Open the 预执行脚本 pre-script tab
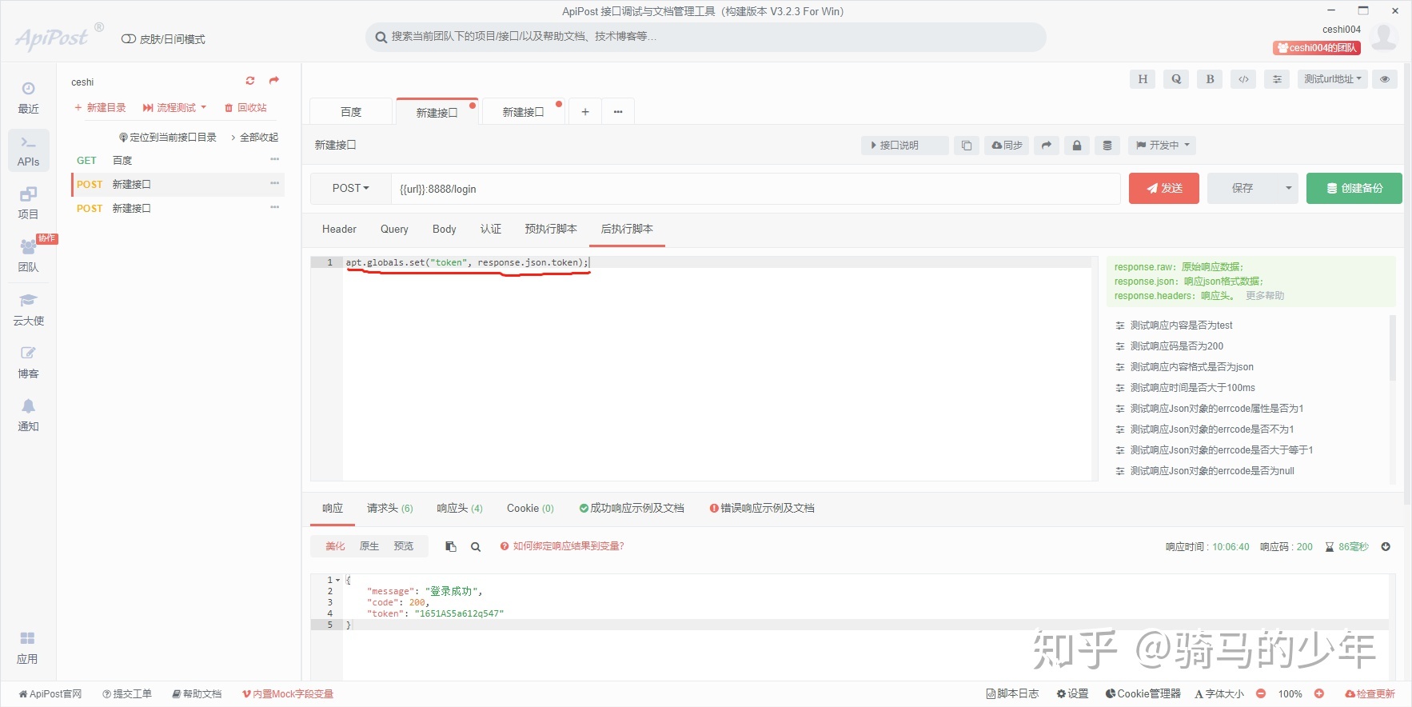Image resolution: width=1412 pixels, height=707 pixels. click(x=551, y=230)
